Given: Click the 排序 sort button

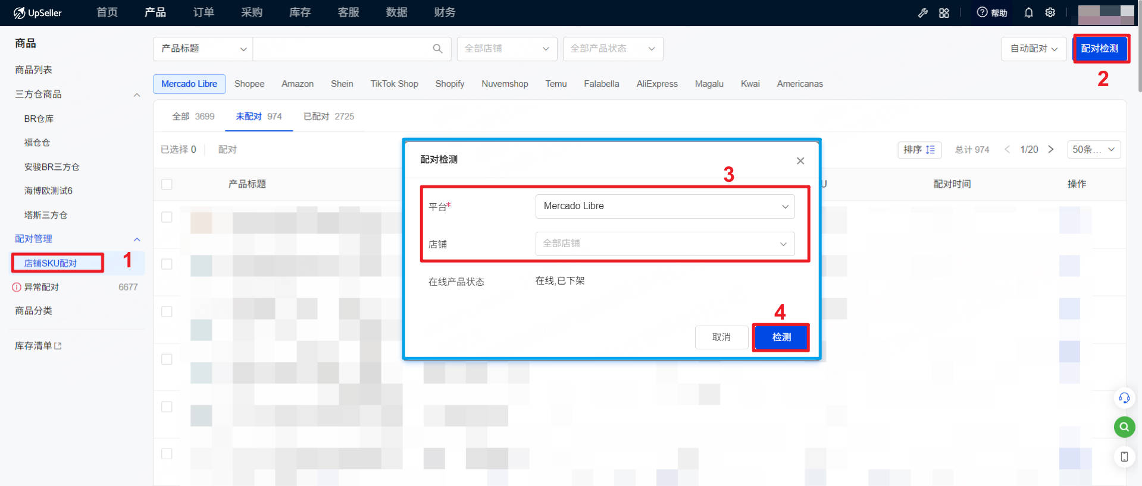Looking at the screenshot, I should 919,150.
